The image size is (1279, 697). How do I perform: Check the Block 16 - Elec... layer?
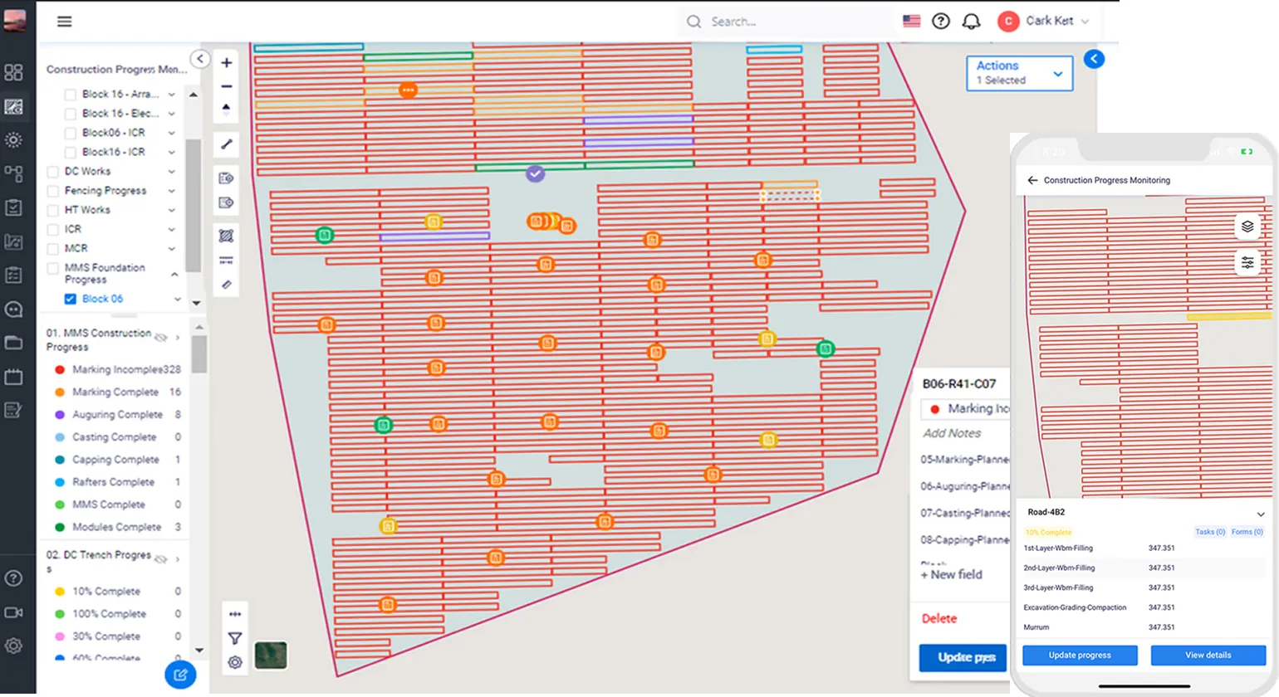point(71,114)
